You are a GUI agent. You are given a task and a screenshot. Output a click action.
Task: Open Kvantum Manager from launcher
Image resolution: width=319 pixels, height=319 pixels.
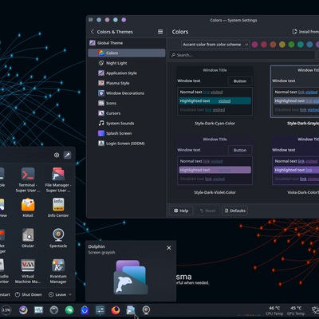(x=58, y=271)
